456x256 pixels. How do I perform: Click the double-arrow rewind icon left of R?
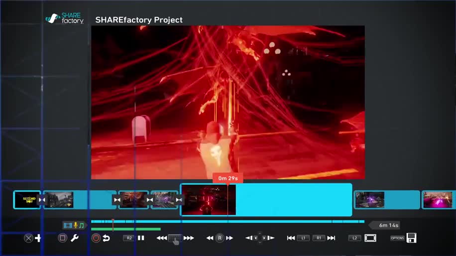(210, 238)
